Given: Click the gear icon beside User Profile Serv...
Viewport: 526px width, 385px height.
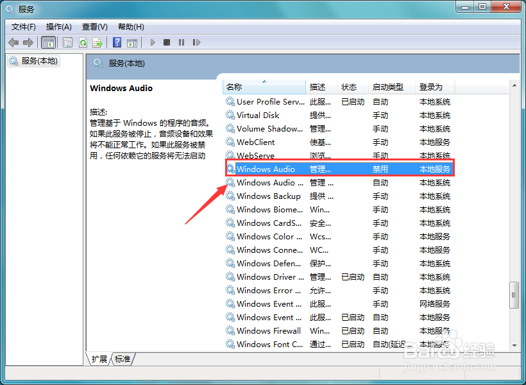Looking at the screenshot, I should 230,102.
